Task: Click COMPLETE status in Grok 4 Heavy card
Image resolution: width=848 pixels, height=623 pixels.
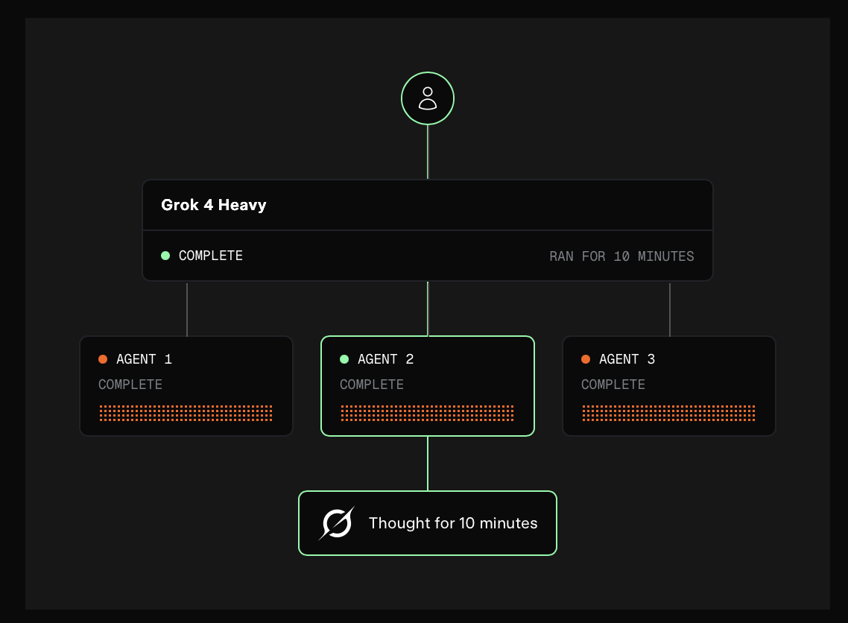Action: pyautogui.click(x=210, y=256)
